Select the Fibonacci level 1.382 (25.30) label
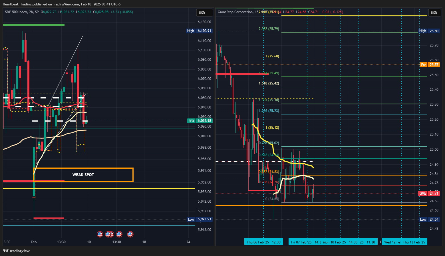The image size is (445, 256). 269,100
